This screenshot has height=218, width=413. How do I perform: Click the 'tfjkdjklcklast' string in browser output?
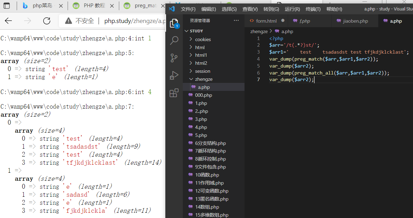tap(91, 163)
